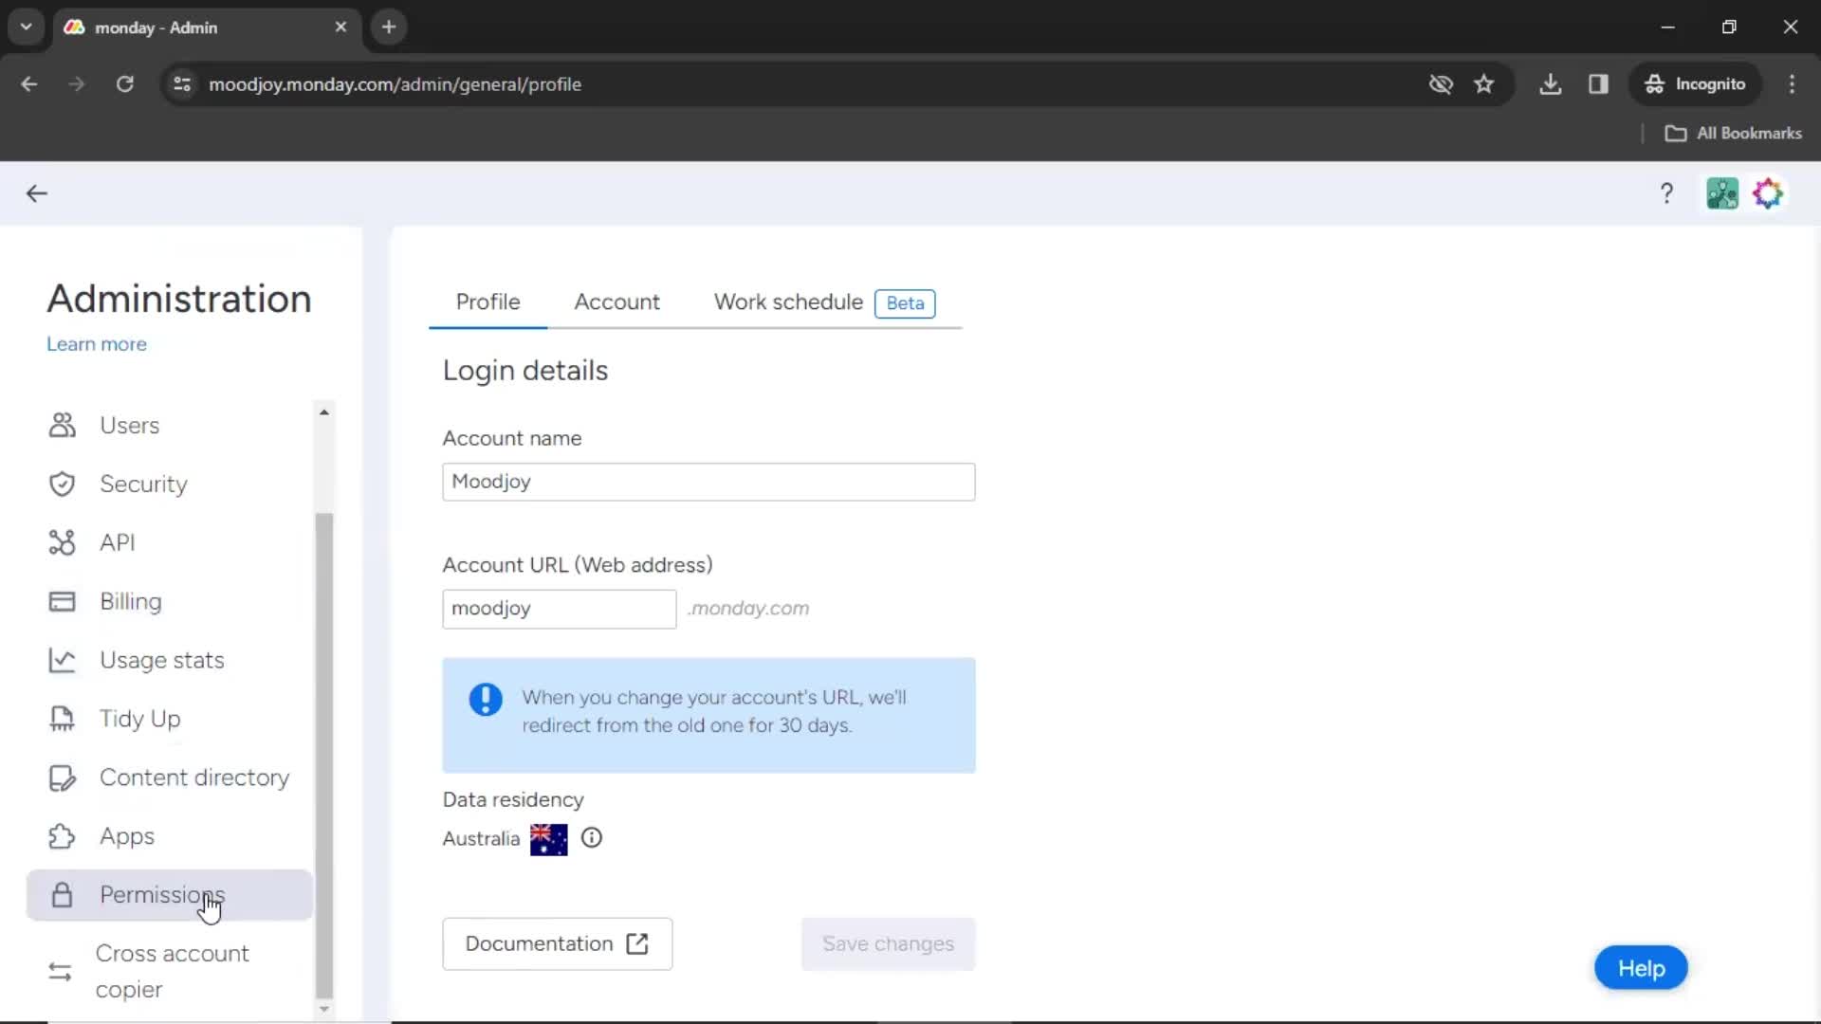This screenshot has height=1024, width=1821.
Task: Click the API nodes icon
Action: point(62,542)
